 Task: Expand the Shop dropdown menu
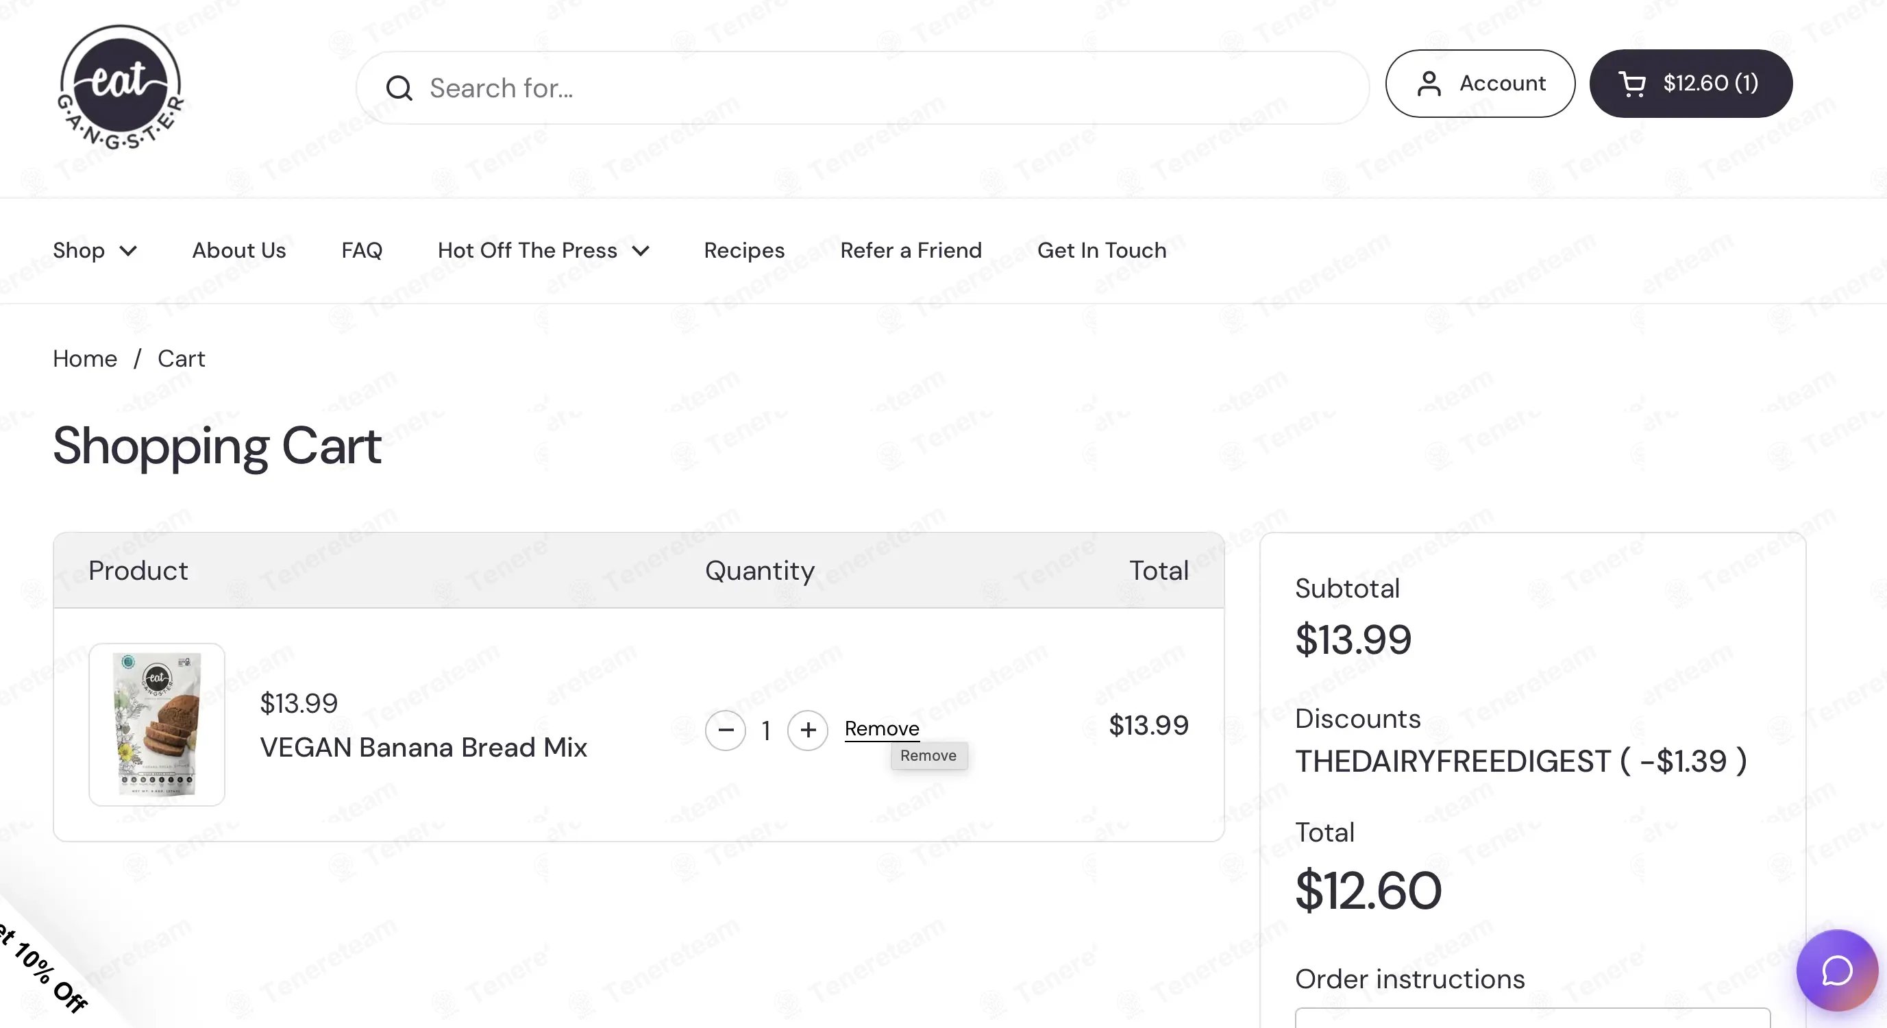coord(95,251)
